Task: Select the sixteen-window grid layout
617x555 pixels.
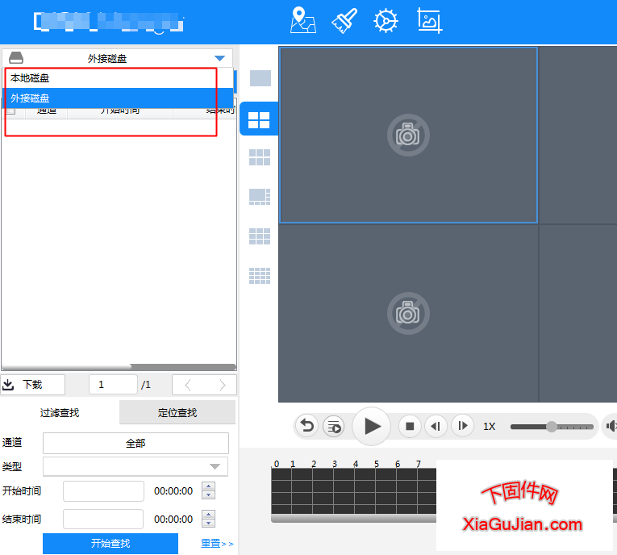Action: tap(260, 276)
